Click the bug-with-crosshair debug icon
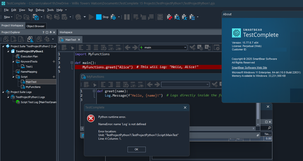 point(113,17)
